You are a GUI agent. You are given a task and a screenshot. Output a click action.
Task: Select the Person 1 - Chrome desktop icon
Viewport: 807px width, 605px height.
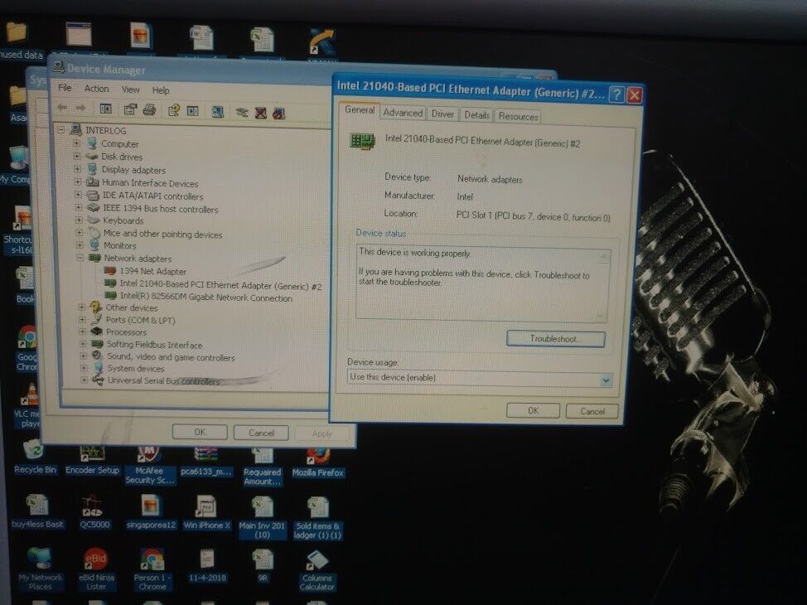152,569
